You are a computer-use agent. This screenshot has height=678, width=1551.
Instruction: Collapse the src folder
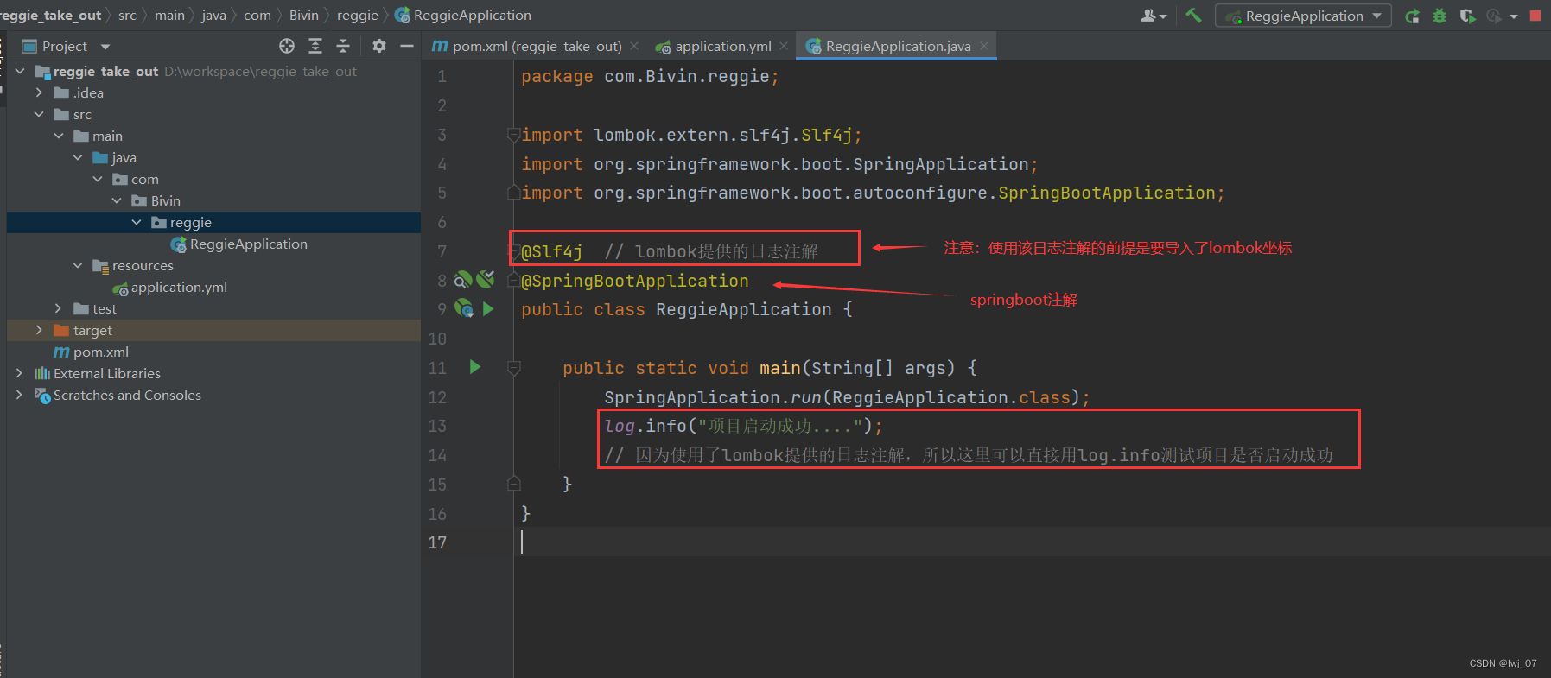click(39, 114)
